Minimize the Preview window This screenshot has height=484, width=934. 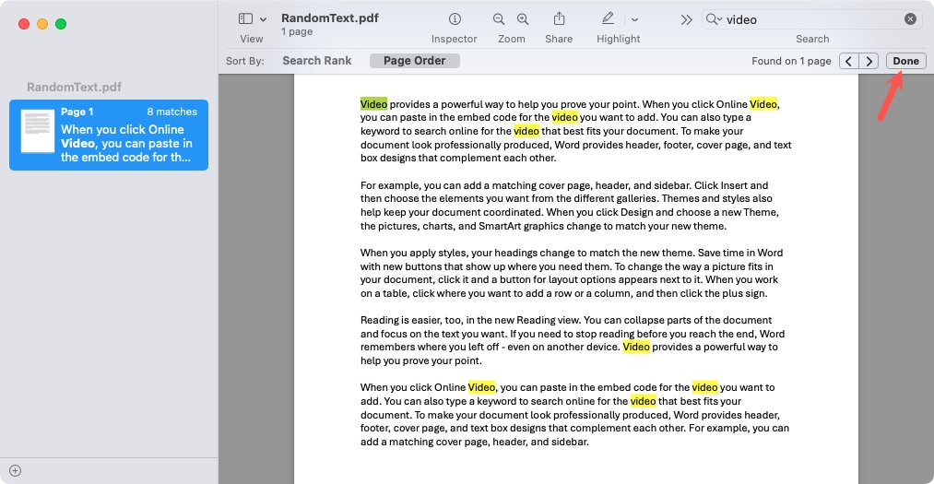click(x=42, y=23)
